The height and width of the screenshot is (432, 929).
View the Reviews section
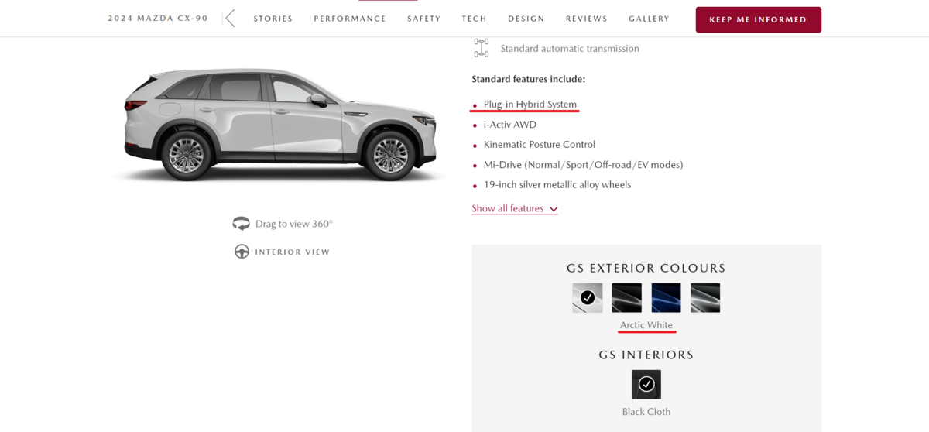587,19
